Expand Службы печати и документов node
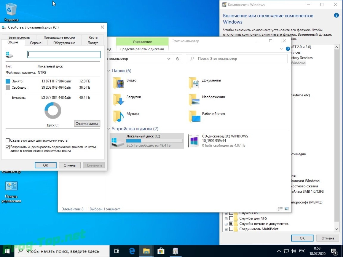The width and height of the screenshot is (343, 257). coord(226,224)
